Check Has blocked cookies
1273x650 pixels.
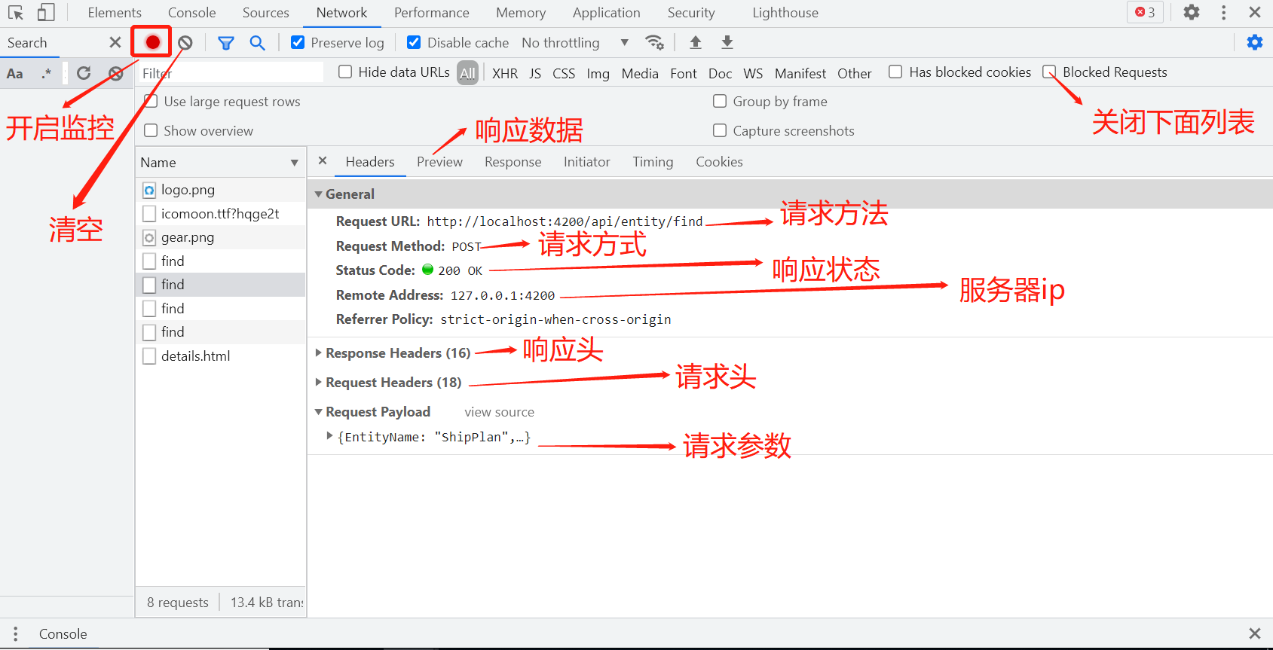click(x=895, y=72)
